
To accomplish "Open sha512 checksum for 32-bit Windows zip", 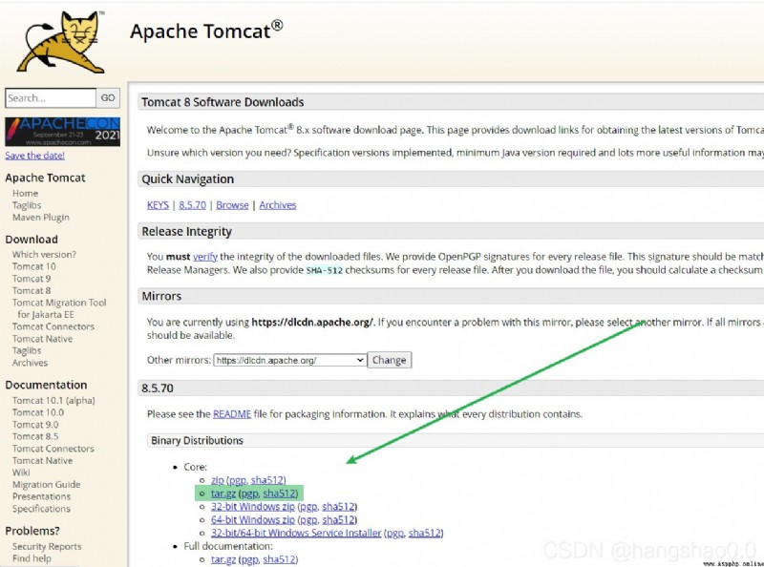I will coord(339,507).
